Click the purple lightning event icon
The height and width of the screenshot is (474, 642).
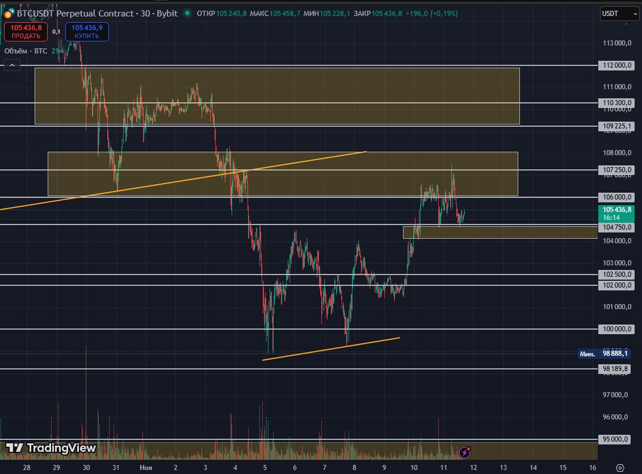[464, 452]
